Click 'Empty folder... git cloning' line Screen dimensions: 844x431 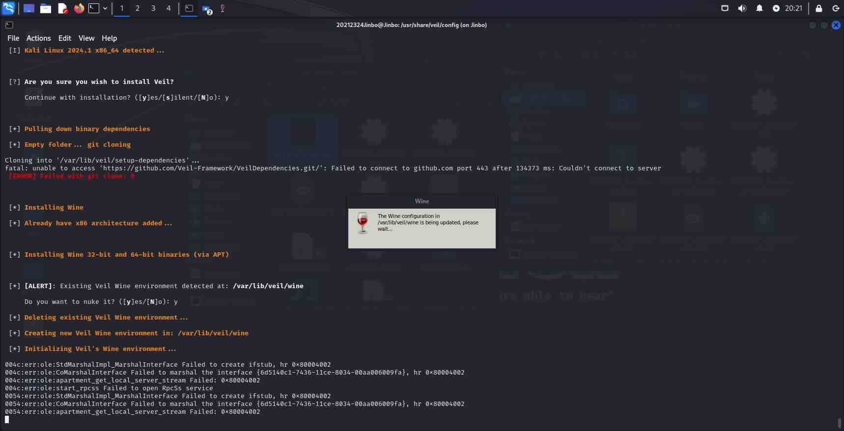[x=70, y=145]
